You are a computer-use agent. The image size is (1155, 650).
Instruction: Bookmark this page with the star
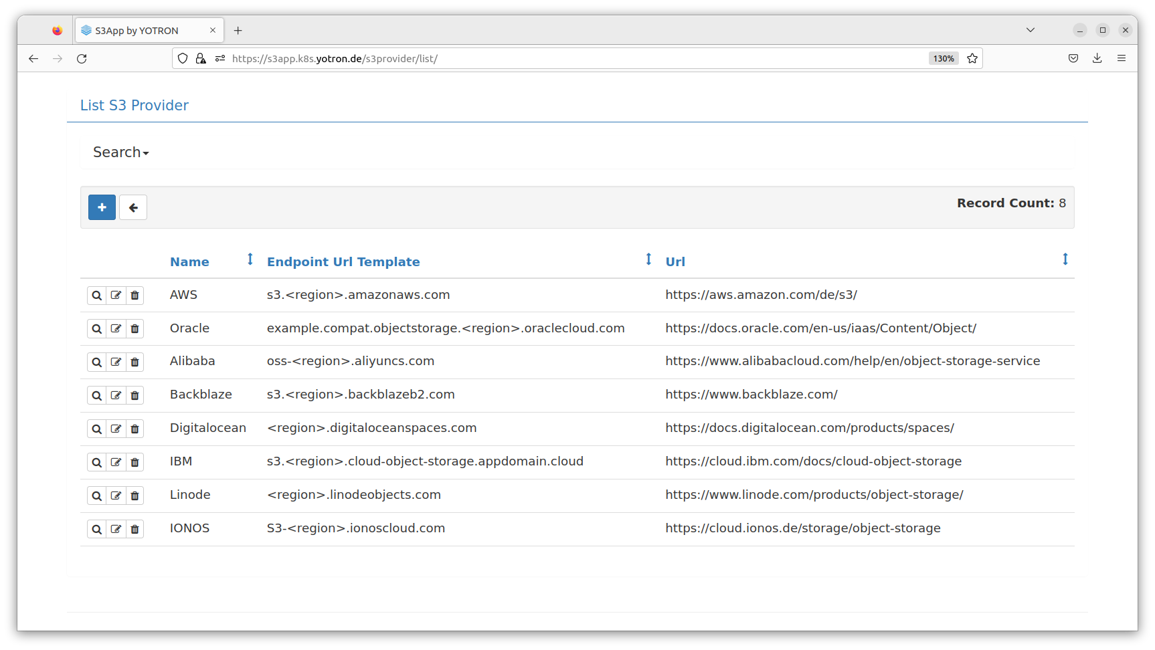(x=972, y=59)
